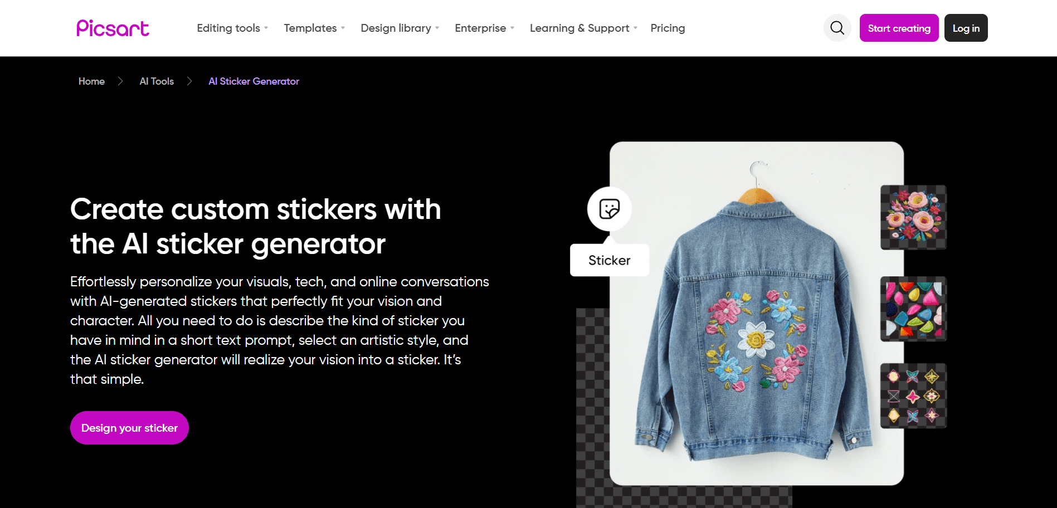Click the butterfly pattern sticker icon
1057x508 pixels.
coord(913,395)
